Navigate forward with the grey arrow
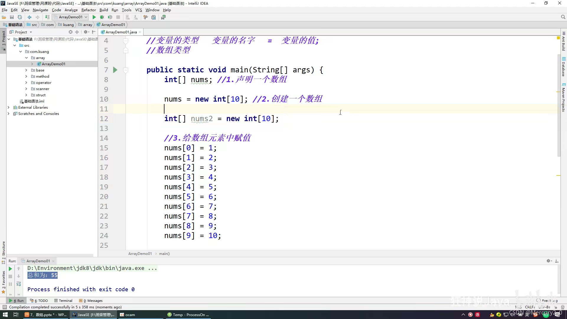The height and width of the screenshot is (319, 567). point(38,17)
